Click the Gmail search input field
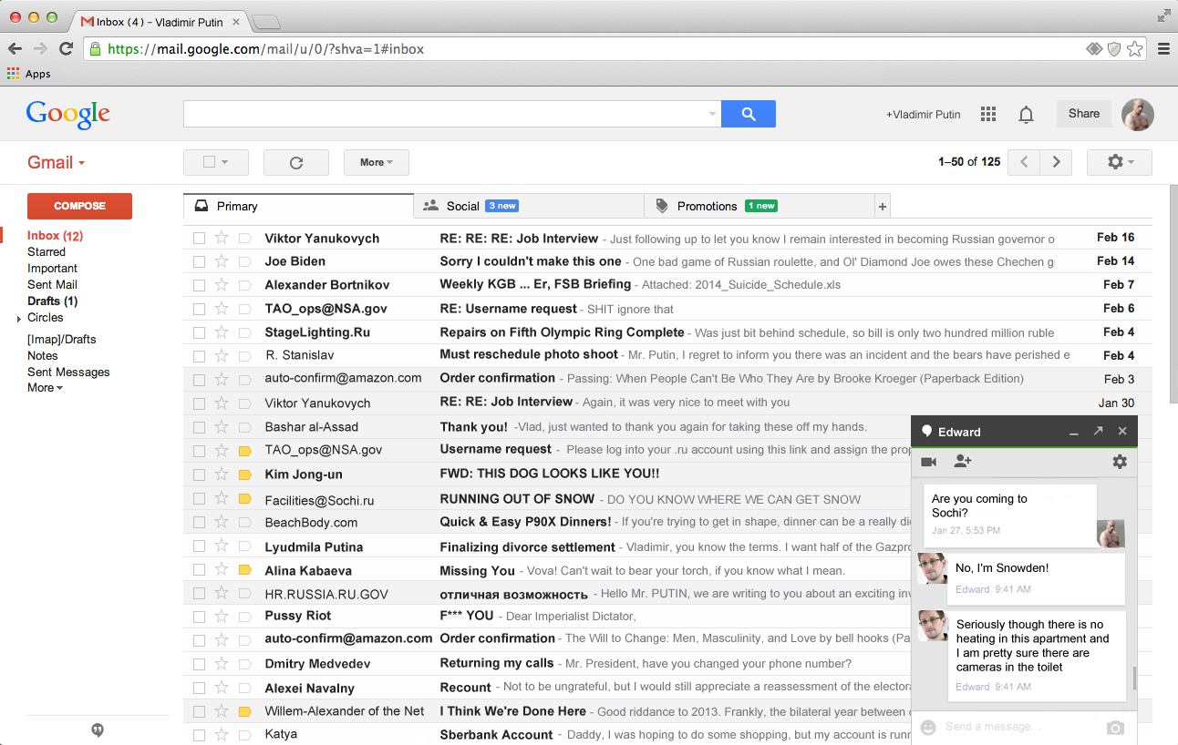 coord(451,114)
